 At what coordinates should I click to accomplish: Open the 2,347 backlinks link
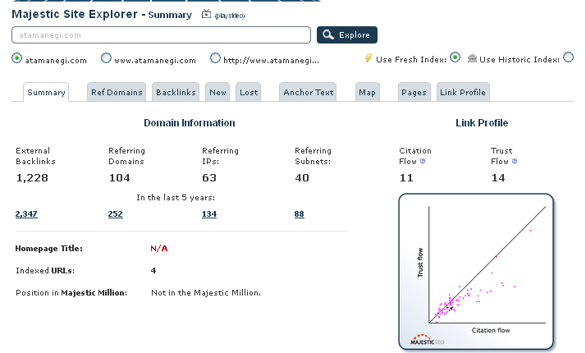[x=26, y=214]
